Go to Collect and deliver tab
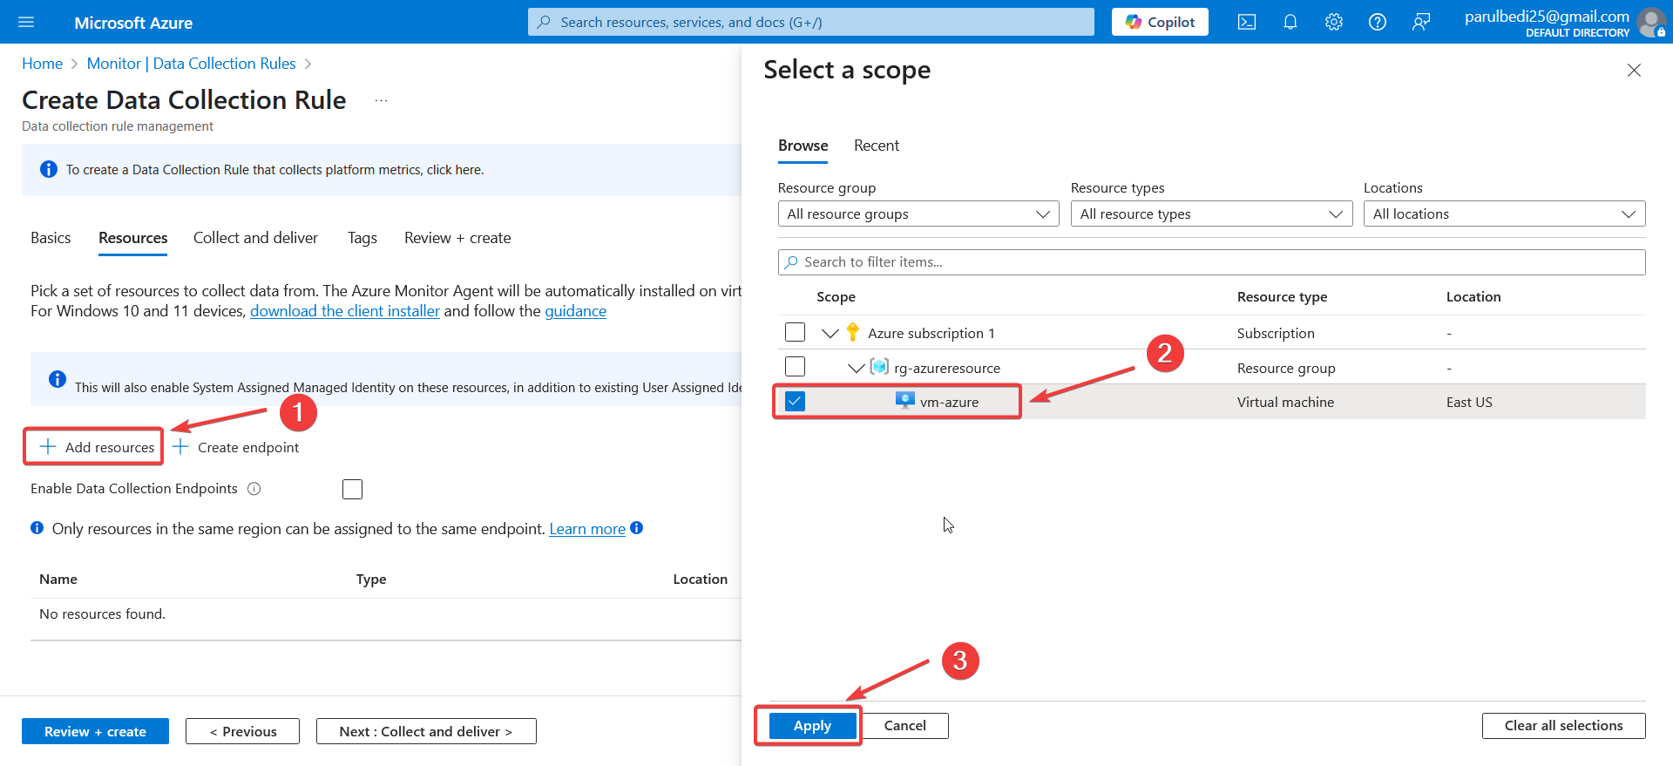1673x766 pixels. (x=255, y=238)
